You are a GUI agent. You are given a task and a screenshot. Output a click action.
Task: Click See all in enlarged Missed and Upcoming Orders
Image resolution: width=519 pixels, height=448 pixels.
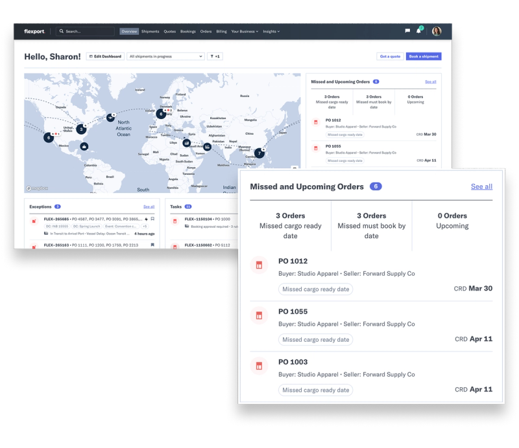(x=481, y=186)
